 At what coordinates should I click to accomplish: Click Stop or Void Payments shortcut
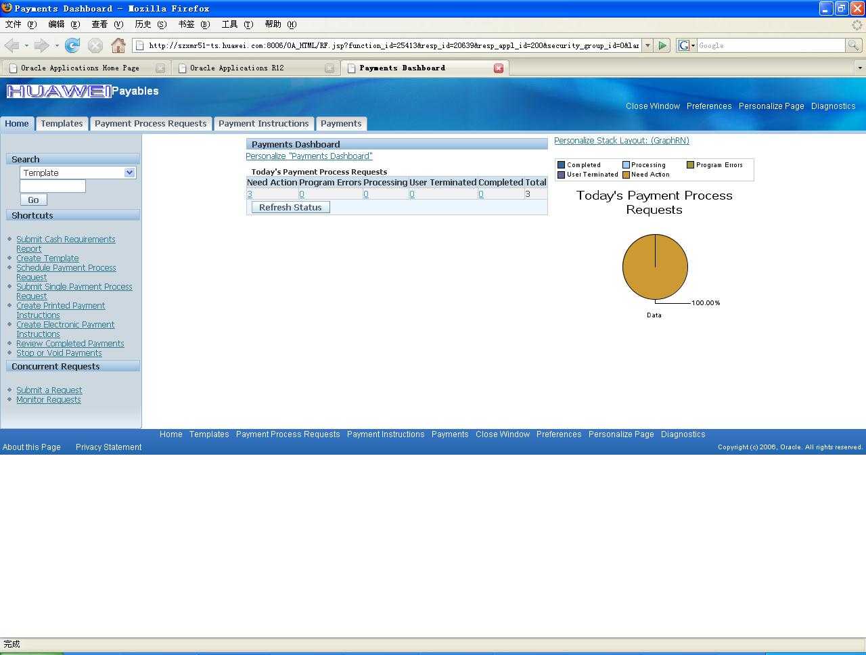coord(59,353)
